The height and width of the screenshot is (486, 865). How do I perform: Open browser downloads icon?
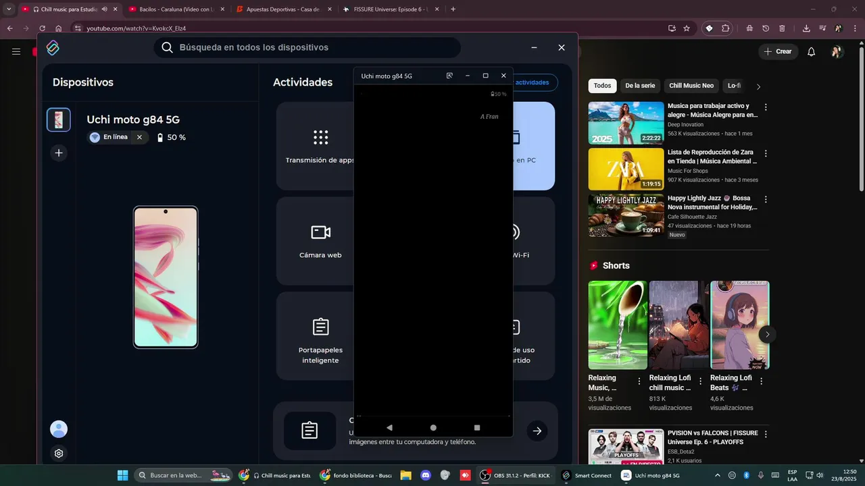(x=806, y=28)
